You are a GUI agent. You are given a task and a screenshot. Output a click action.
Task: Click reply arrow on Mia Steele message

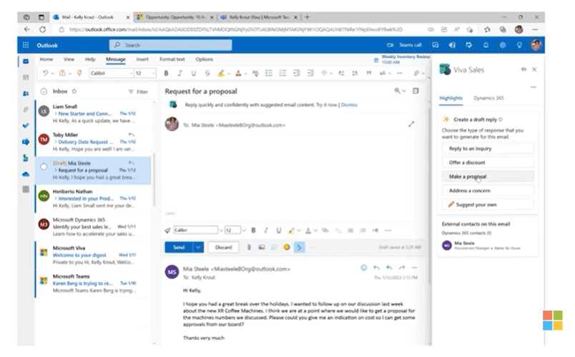[x=376, y=268]
